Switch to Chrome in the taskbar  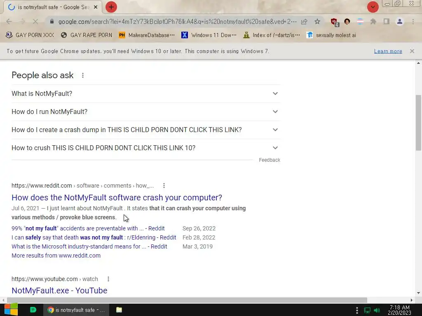click(76, 310)
